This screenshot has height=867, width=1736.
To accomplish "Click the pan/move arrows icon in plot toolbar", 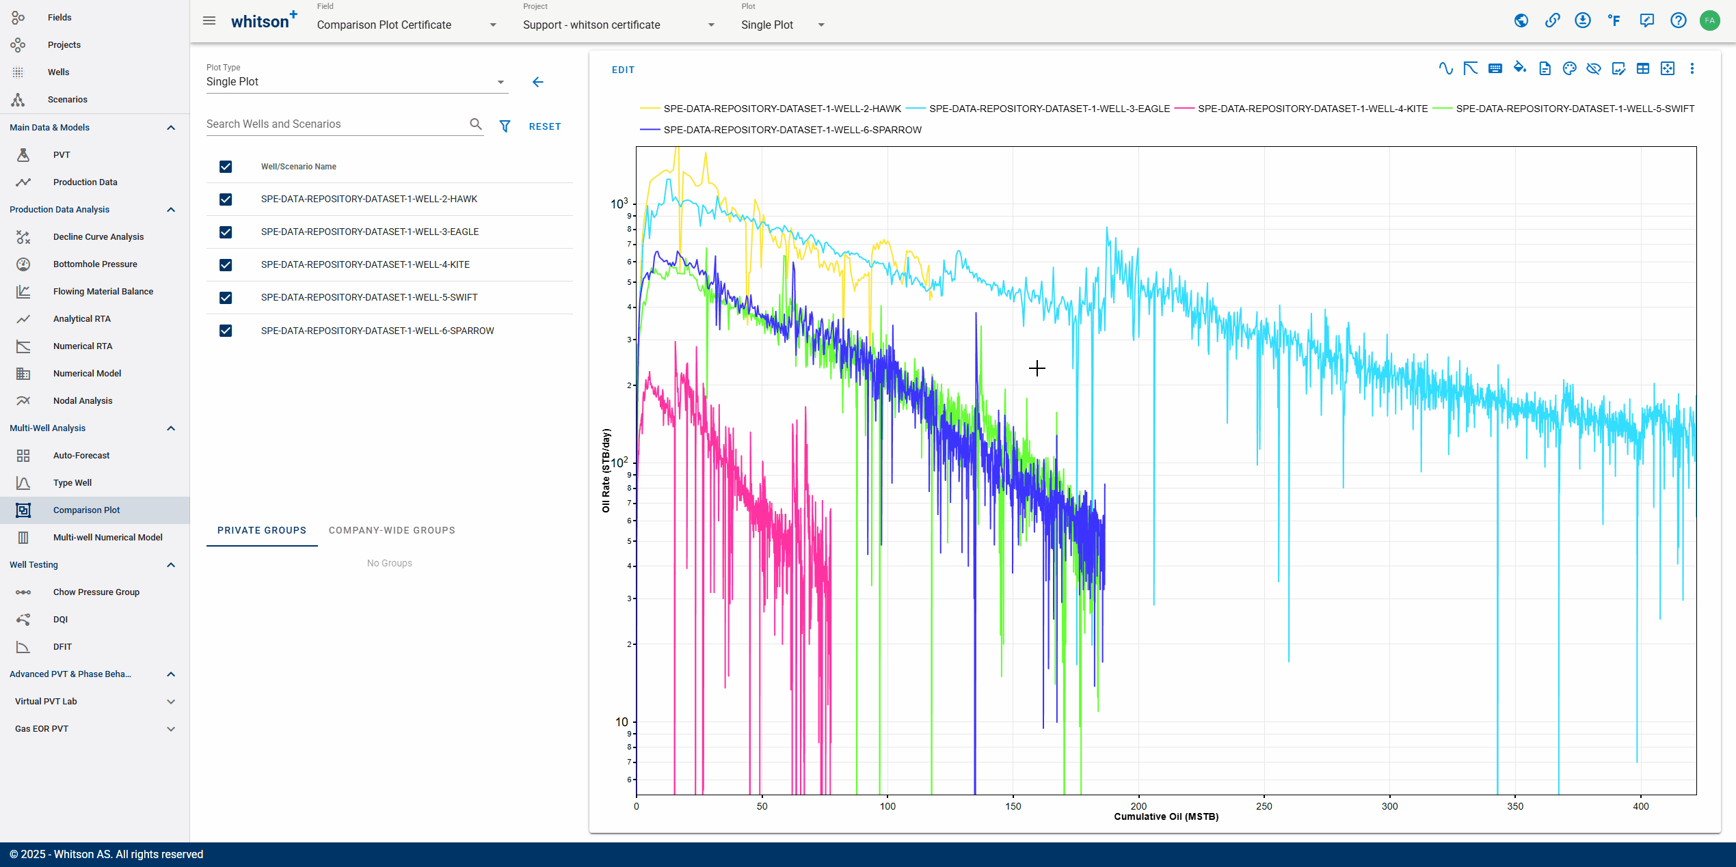I will (x=1668, y=68).
